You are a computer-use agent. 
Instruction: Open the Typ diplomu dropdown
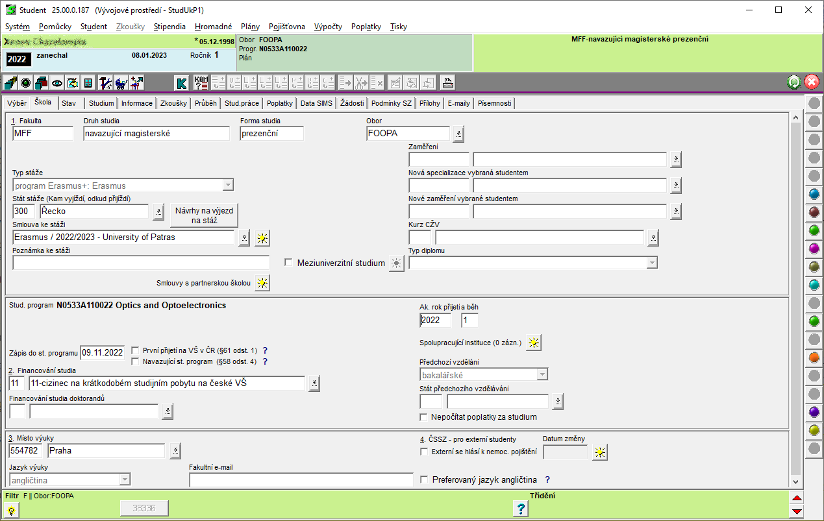[651, 263]
